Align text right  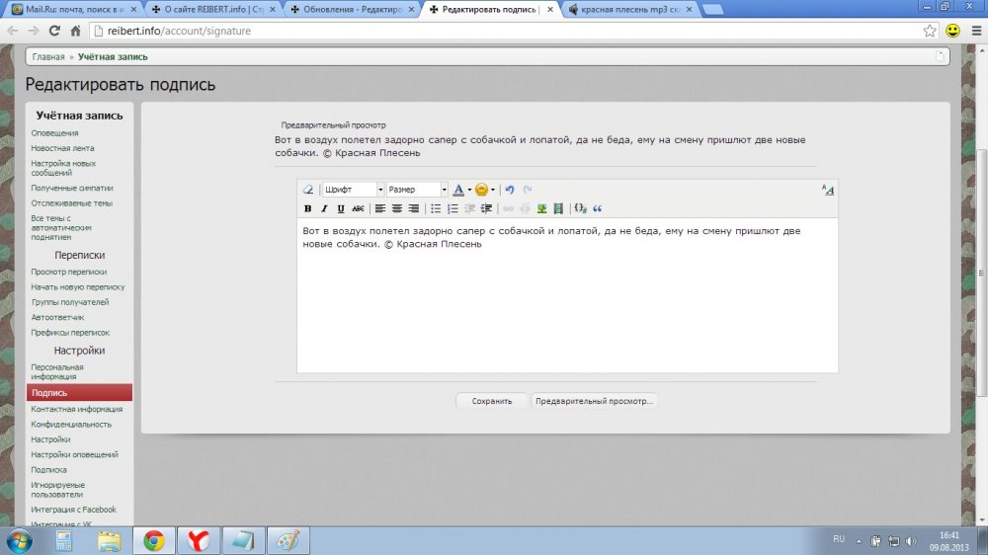(x=413, y=208)
